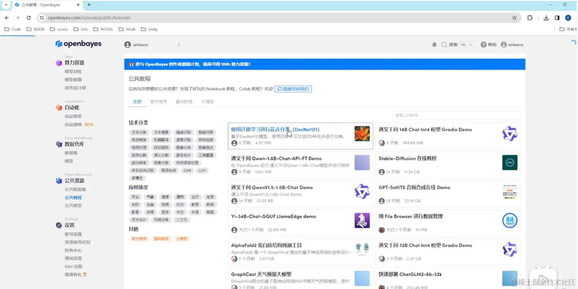Click the gift icon in blue banner
The image size is (578, 289).
(131, 64)
